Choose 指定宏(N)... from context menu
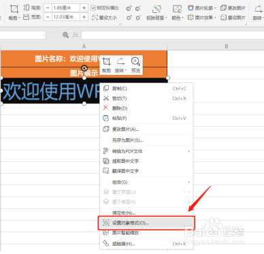 point(146,213)
